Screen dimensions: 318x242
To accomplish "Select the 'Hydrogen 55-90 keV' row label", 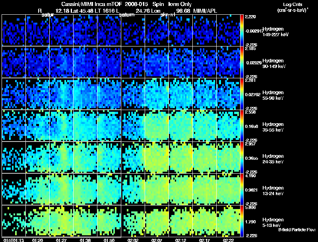I will tap(273, 95).
